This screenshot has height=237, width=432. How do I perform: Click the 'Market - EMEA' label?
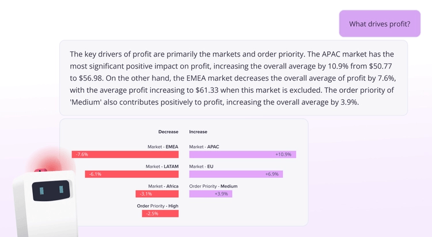[x=162, y=147]
